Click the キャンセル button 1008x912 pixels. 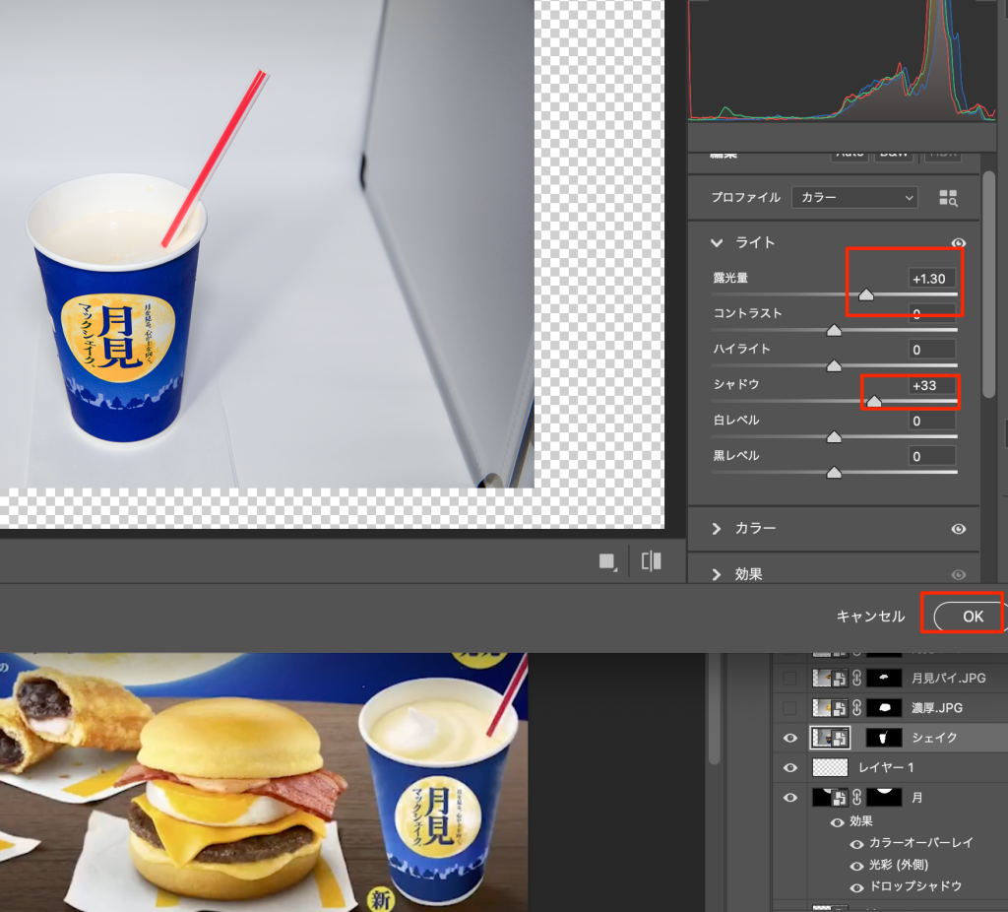tap(870, 617)
